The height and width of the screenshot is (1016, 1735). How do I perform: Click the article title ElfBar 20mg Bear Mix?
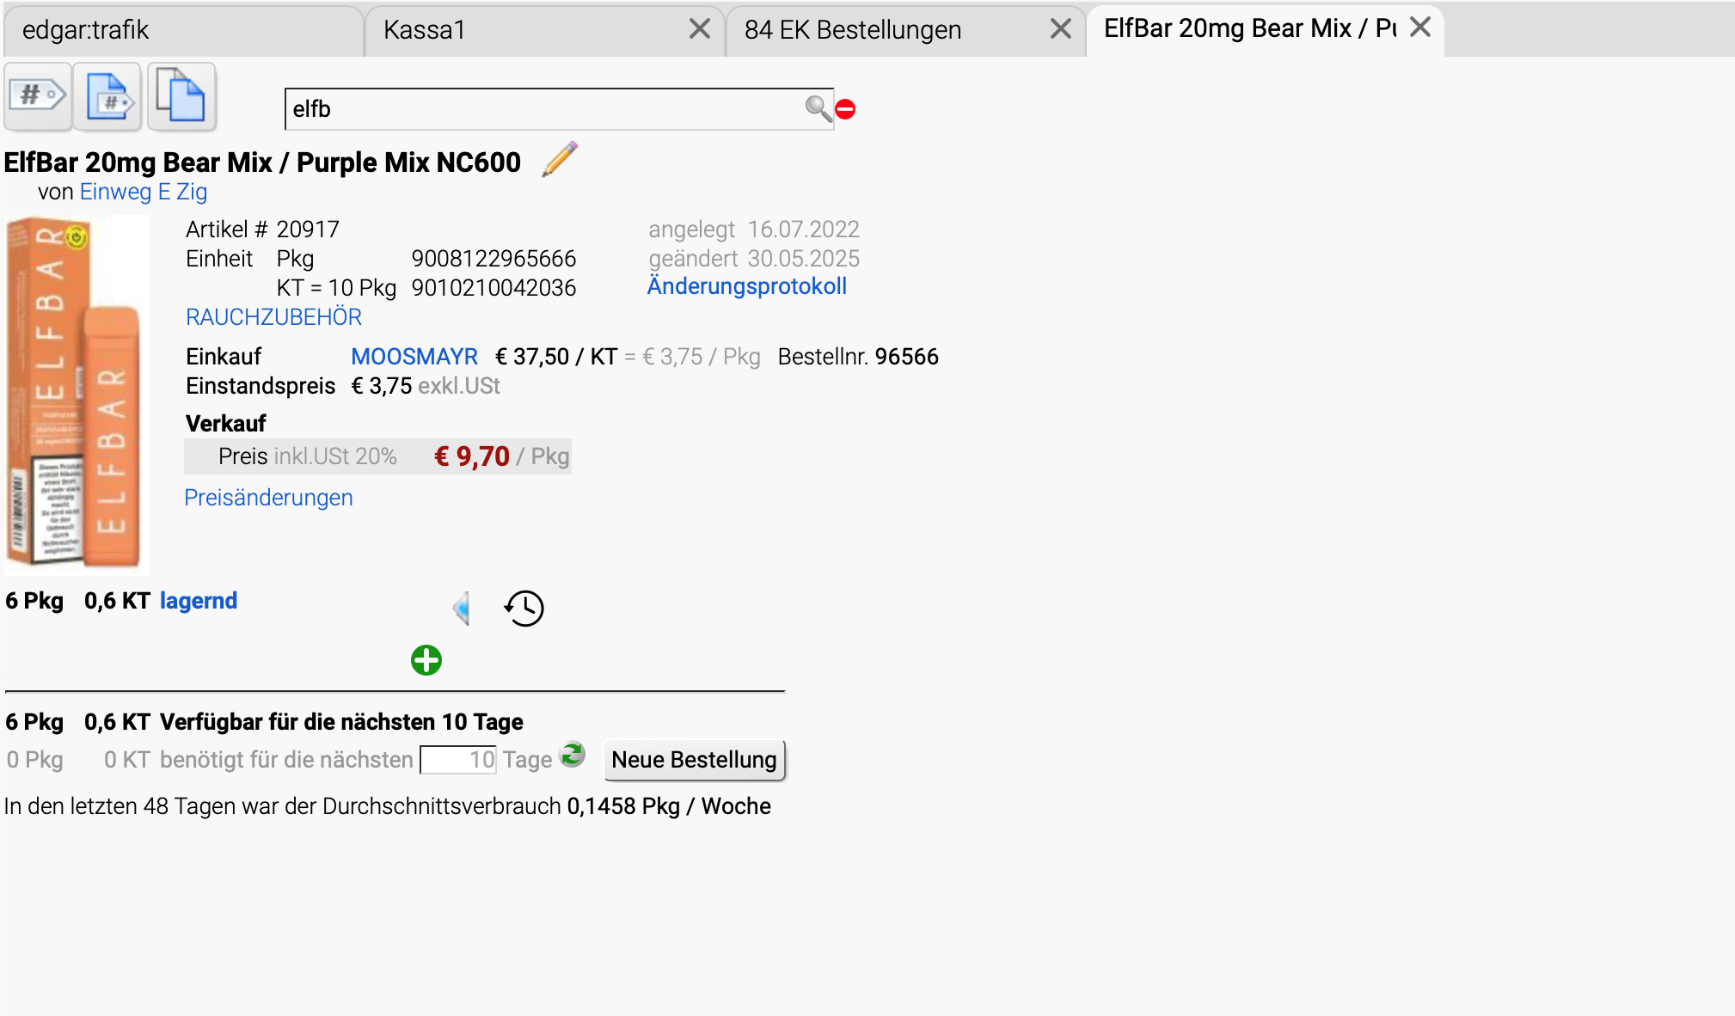tap(262, 162)
